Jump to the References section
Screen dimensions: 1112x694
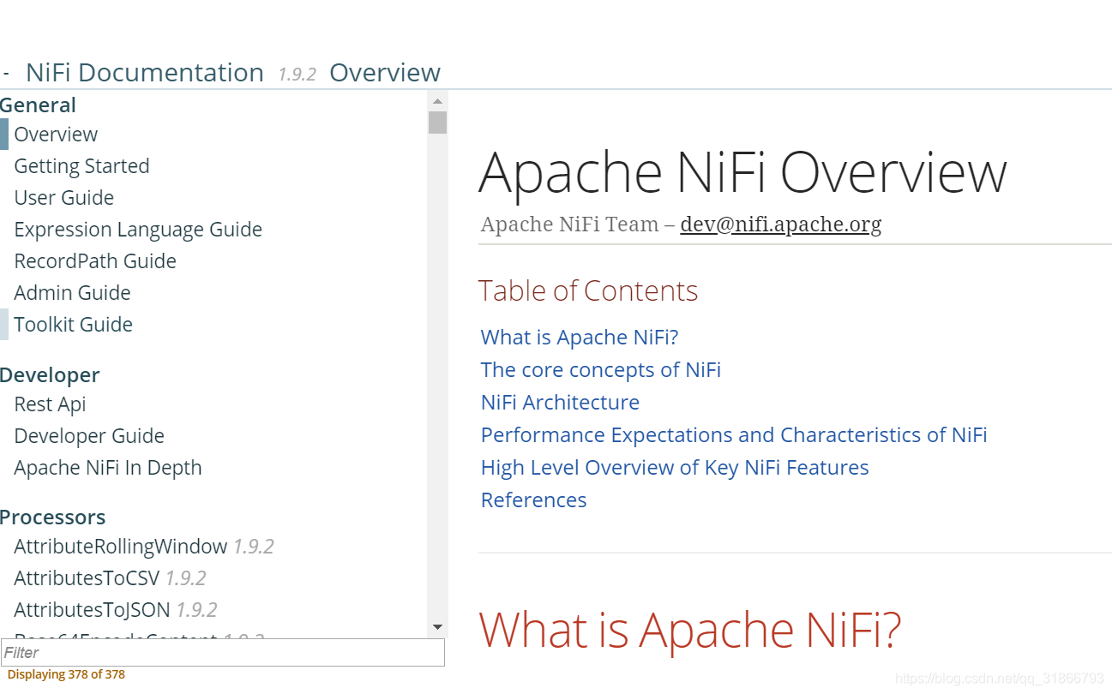pyautogui.click(x=533, y=500)
